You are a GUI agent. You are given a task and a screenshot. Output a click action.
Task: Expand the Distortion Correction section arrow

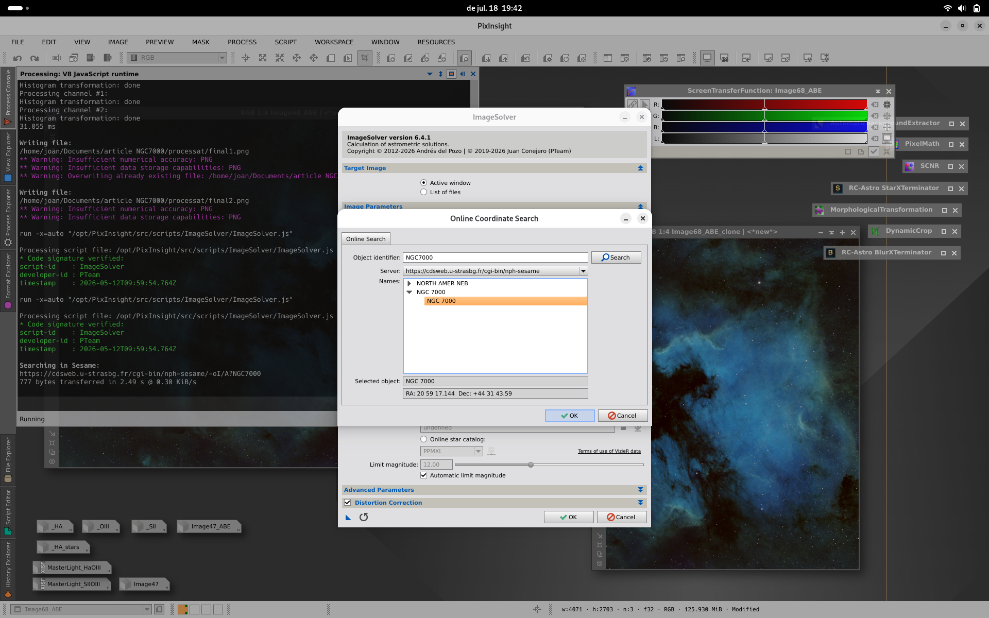click(x=640, y=503)
